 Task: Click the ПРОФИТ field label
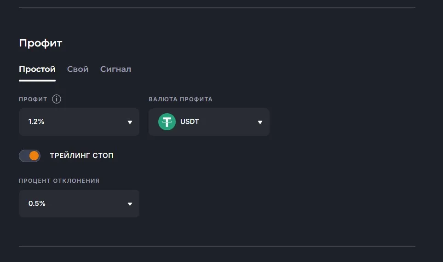[33, 99]
